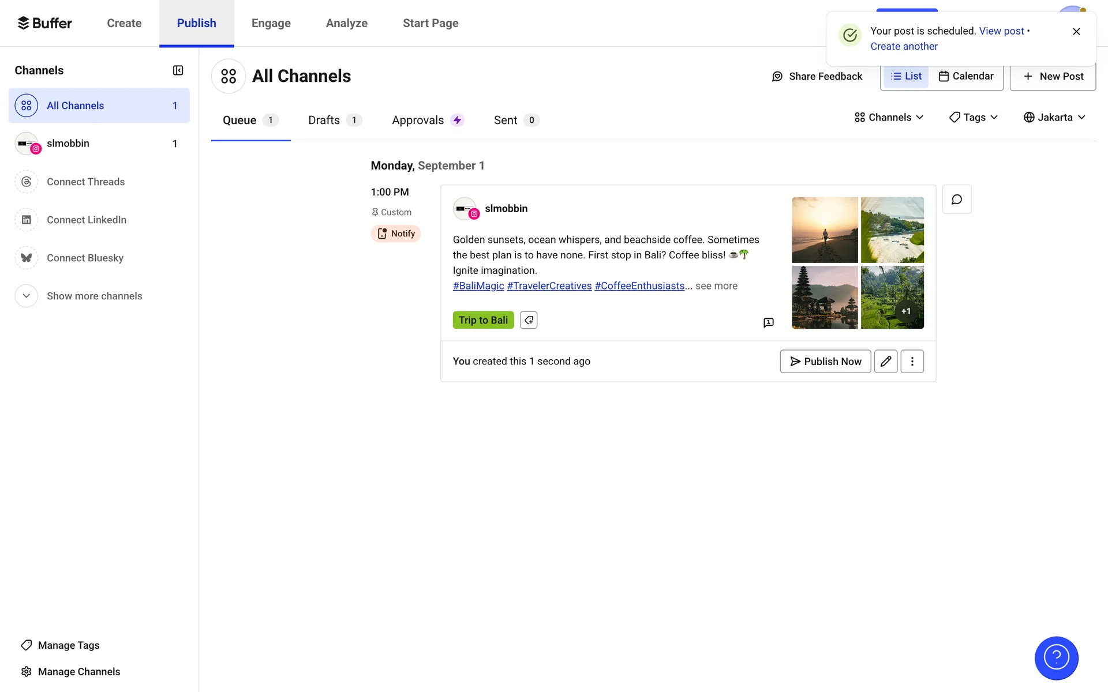Click the pencil edit post icon
The height and width of the screenshot is (692, 1108).
(x=886, y=362)
